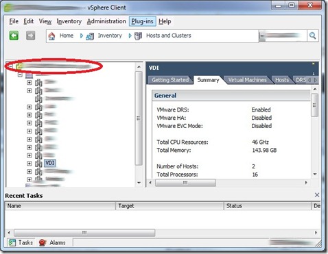Open the Inventory menu
The image size is (328, 254).
[69, 21]
